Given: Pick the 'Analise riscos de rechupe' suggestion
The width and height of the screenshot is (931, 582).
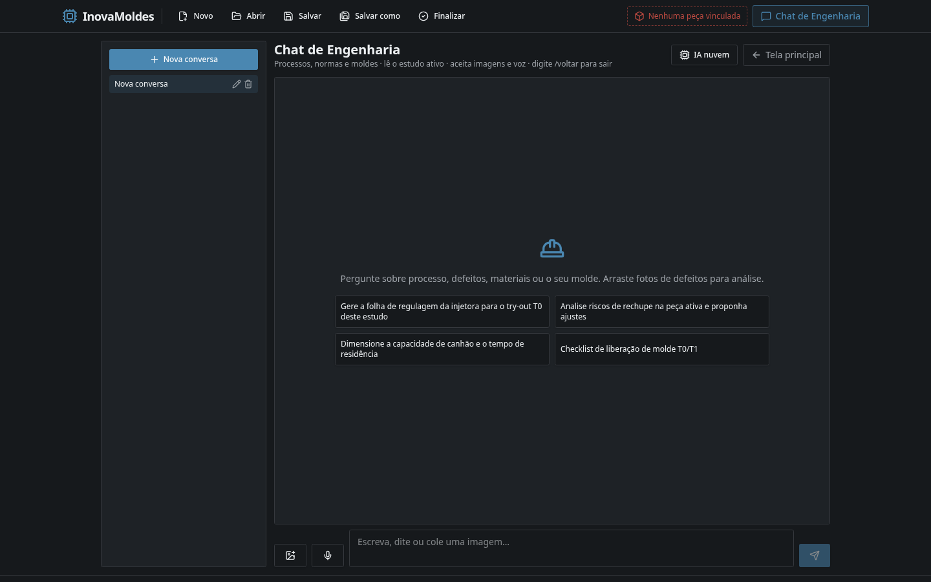Looking at the screenshot, I should tap(662, 312).
